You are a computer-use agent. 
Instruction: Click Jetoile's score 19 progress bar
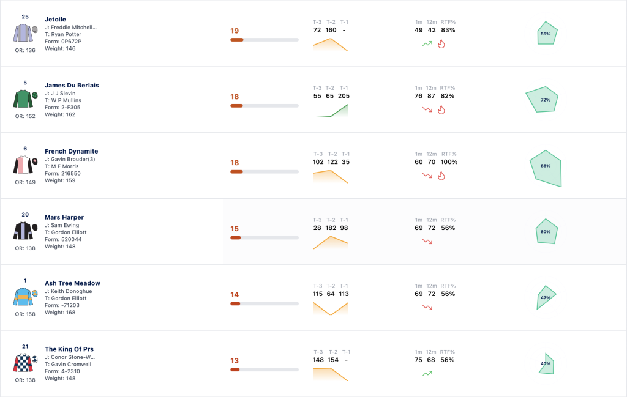(x=265, y=40)
